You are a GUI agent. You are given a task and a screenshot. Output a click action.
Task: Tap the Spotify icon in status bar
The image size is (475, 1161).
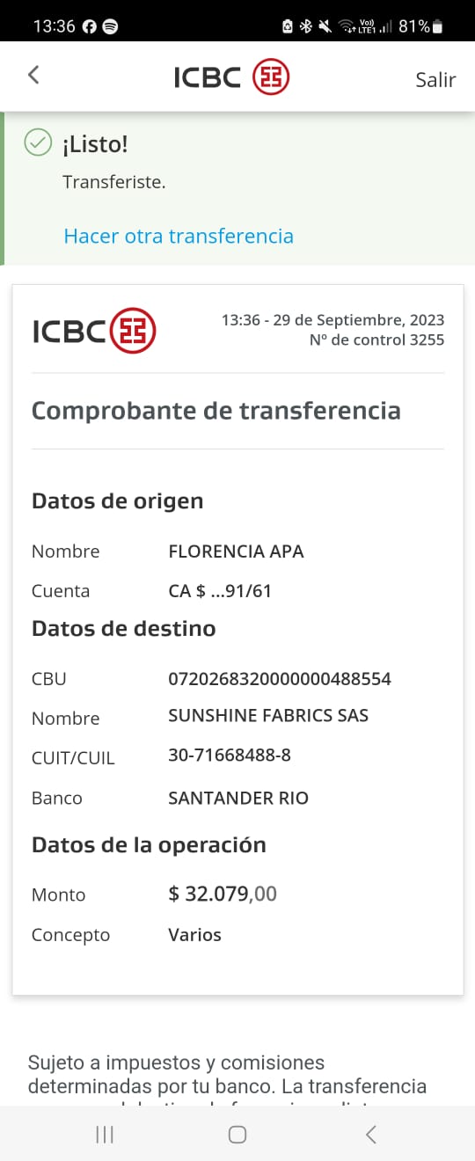(111, 26)
